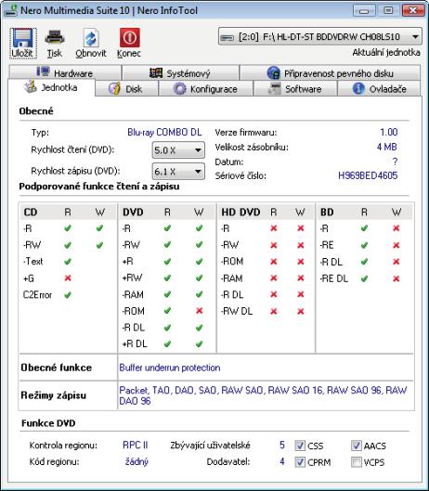Click the Nero app icon in title bar
Viewport: 429px width, 491px height.
pos(10,10)
